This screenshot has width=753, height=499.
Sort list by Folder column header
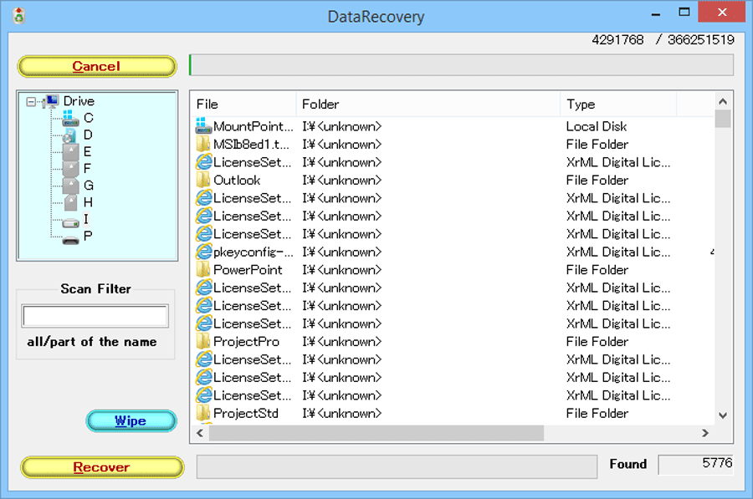(428, 104)
